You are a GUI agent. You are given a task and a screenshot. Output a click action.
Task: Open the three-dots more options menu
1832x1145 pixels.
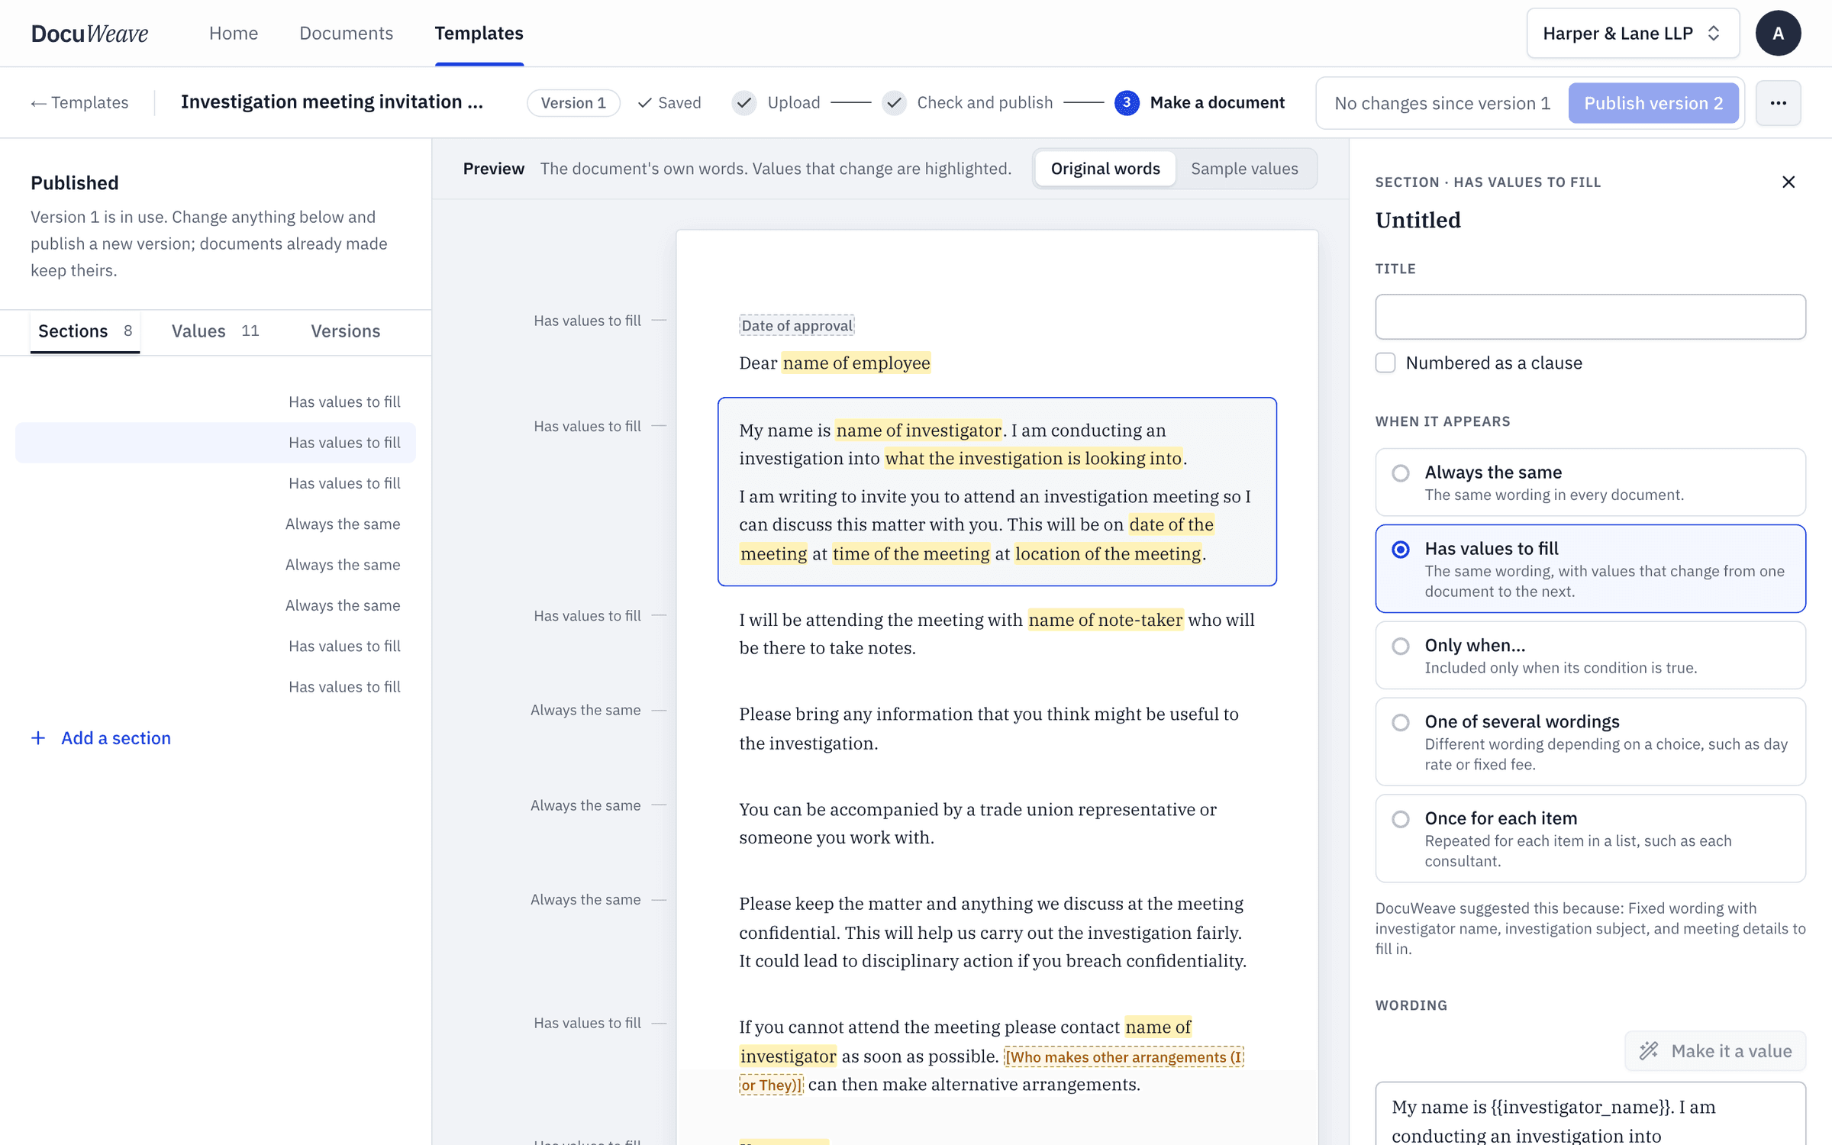pos(1778,103)
